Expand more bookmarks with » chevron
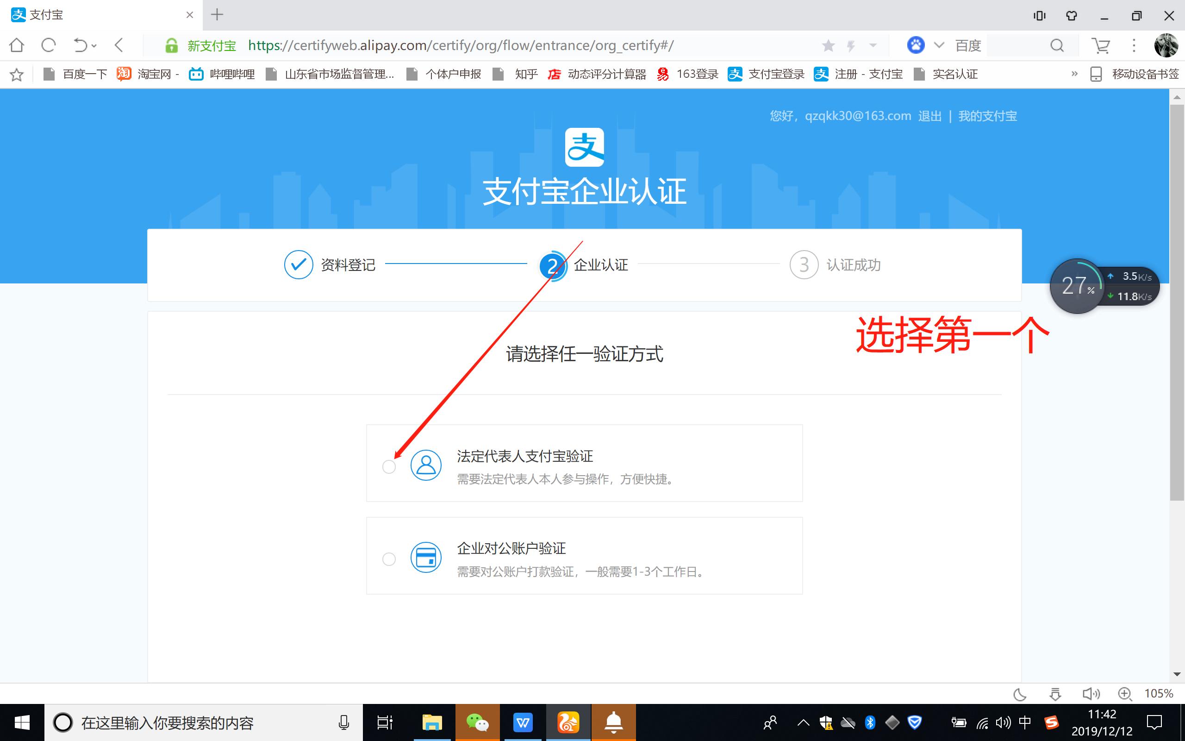 pos(1074,74)
